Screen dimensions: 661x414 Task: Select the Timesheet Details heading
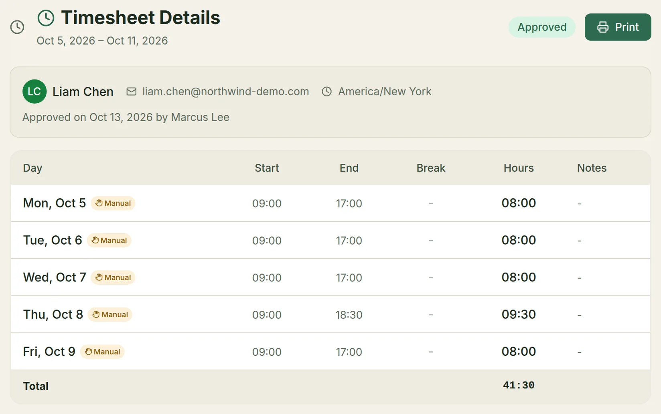point(140,18)
